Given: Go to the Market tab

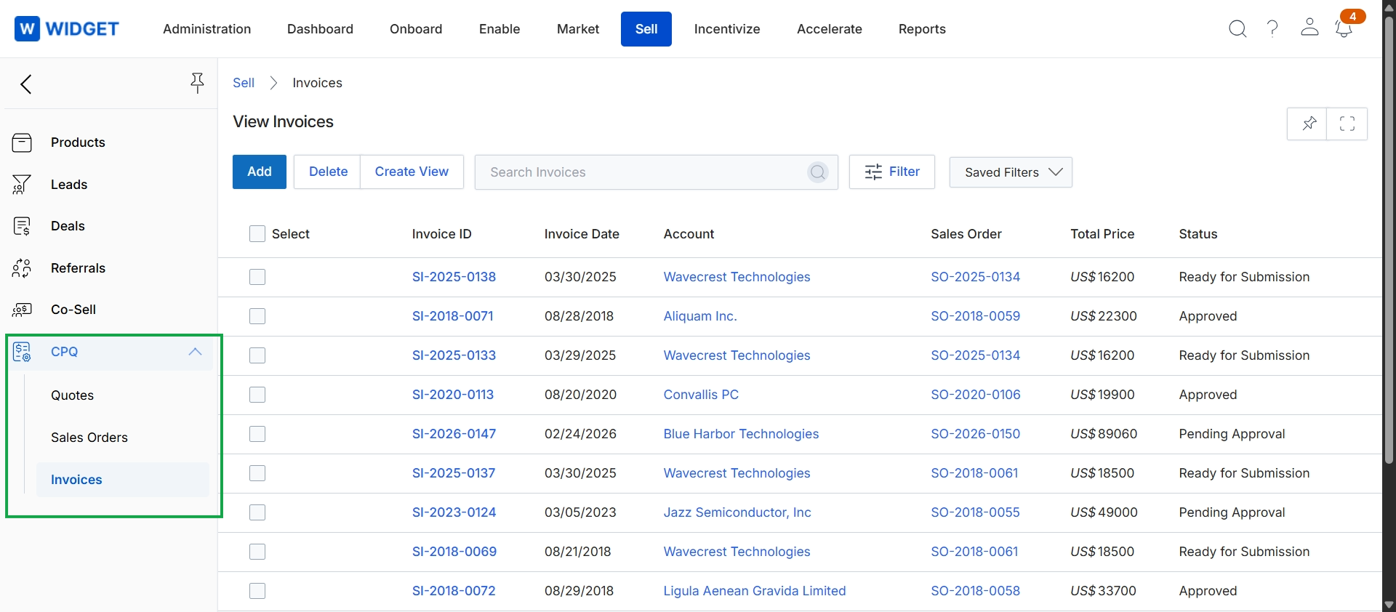Looking at the screenshot, I should [578, 29].
